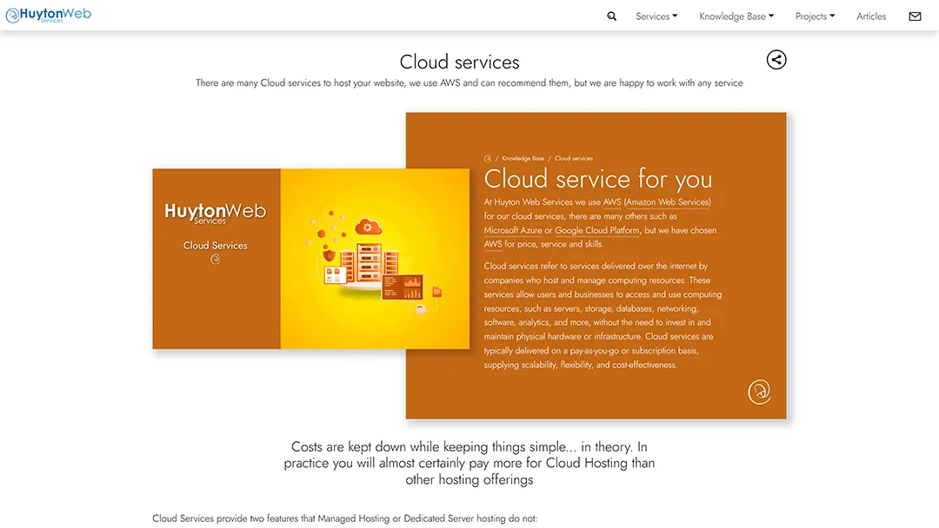Open the AWS (Amazon Web Services) link
Viewport: 939px width, 528px height.
pyautogui.click(x=657, y=201)
